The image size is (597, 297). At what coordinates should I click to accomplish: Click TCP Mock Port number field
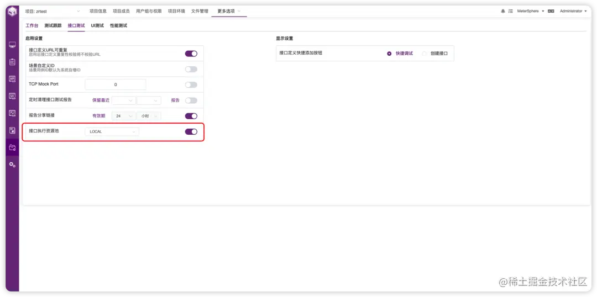(116, 84)
